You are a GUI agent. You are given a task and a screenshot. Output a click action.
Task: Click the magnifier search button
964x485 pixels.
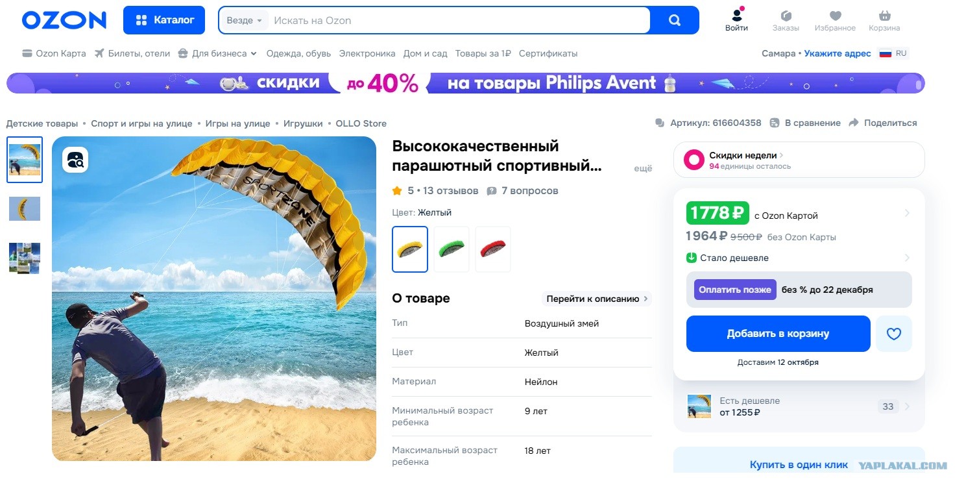tap(675, 20)
